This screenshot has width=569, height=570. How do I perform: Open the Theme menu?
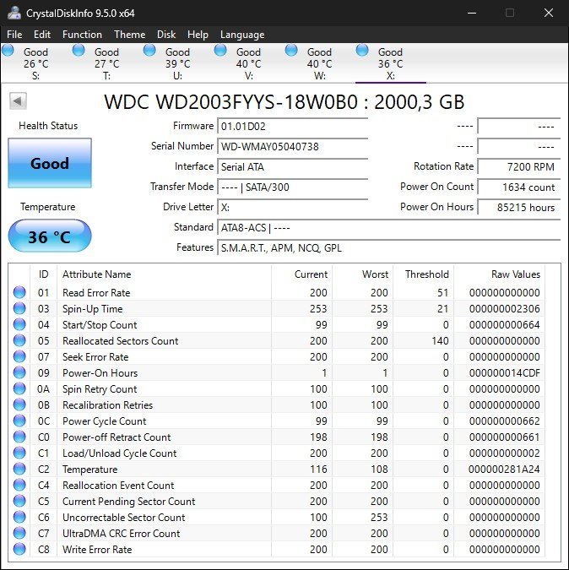tap(129, 35)
